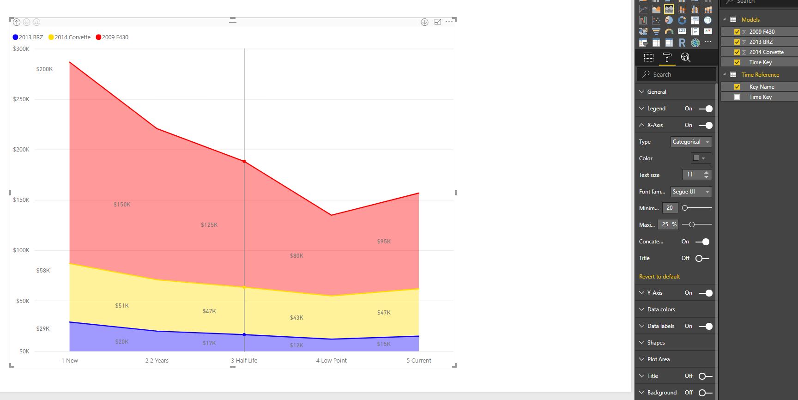Increase text size with stepper up arrow
798x400 pixels.
point(706,172)
